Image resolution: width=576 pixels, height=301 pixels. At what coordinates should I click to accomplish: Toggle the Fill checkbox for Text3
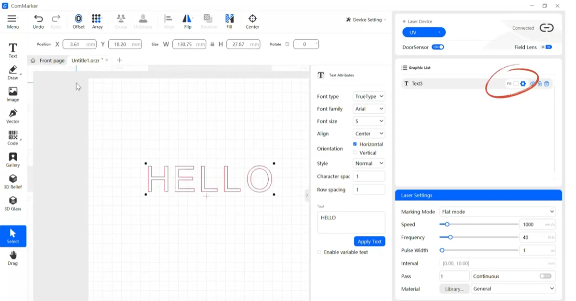tap(516, 83)
